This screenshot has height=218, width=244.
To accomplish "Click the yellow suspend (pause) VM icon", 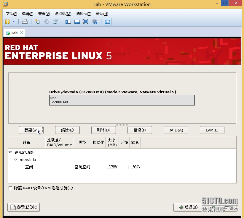I will point(7,22).
